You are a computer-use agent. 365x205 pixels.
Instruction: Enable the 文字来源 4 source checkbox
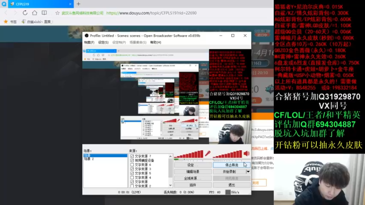coord(132,178)
